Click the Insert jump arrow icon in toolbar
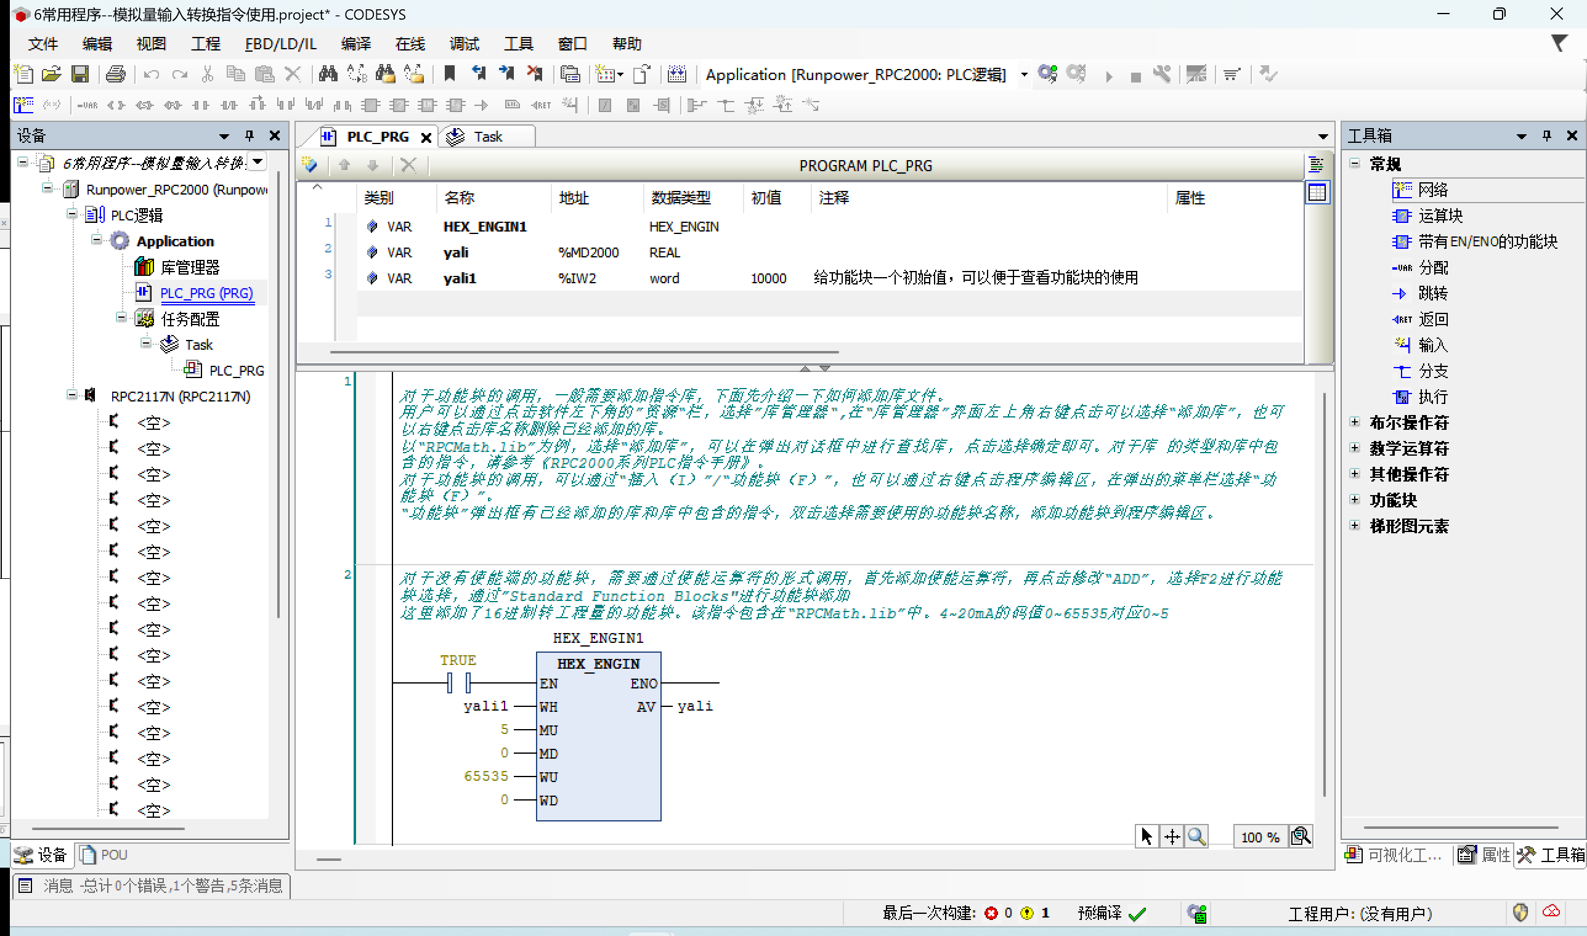 click(482, 105)
